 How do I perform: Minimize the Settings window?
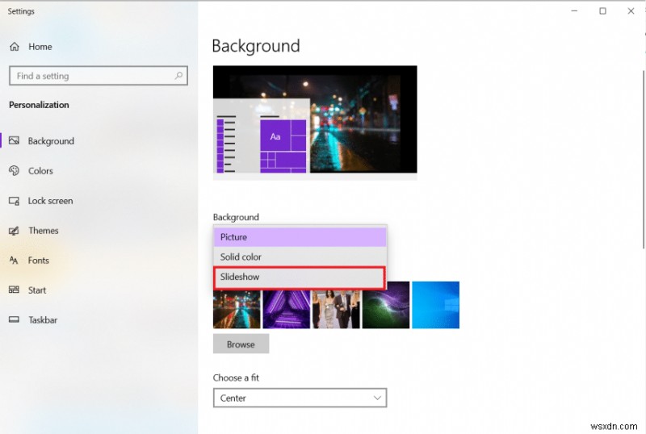tap(574, 11)
